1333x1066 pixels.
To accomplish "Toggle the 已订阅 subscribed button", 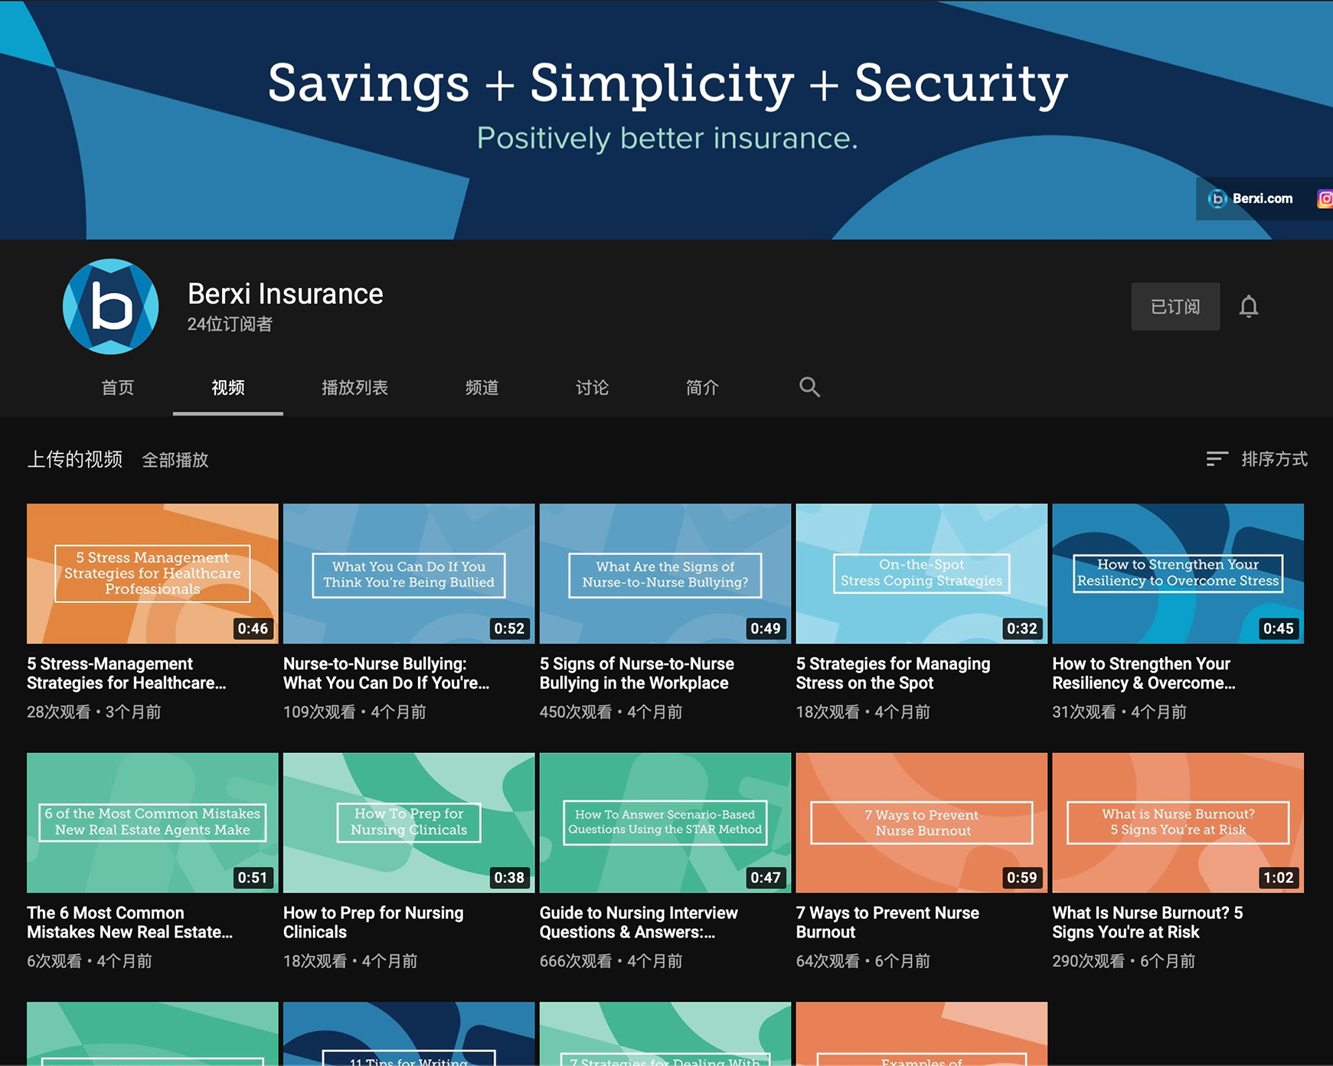I will (1175, 307).
